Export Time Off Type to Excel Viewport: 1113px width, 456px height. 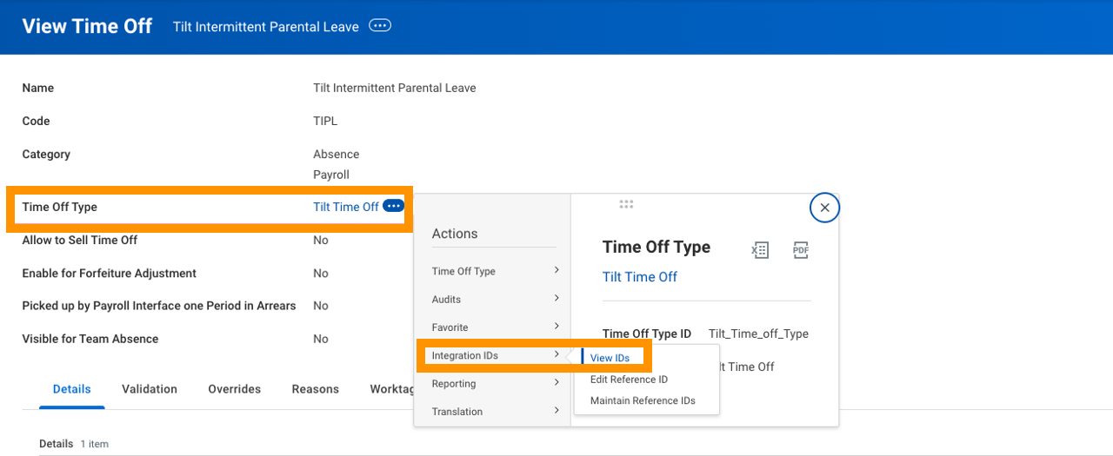pos(760,250)
